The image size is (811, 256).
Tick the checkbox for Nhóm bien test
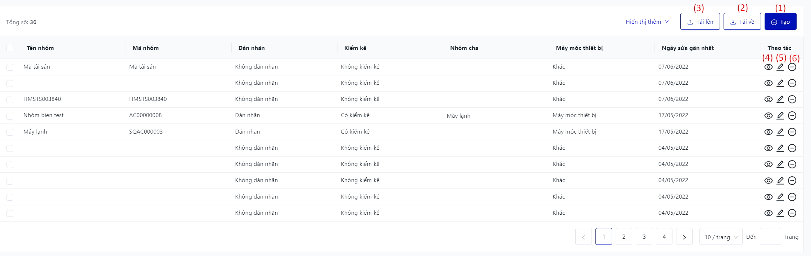pyautogui.click(x=10, y=116)
